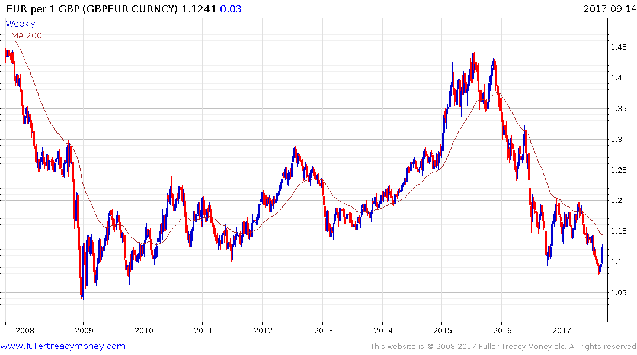The image size is (637, 355).
Task: Click the 1.1 price axis label
Action: [617, 262]
